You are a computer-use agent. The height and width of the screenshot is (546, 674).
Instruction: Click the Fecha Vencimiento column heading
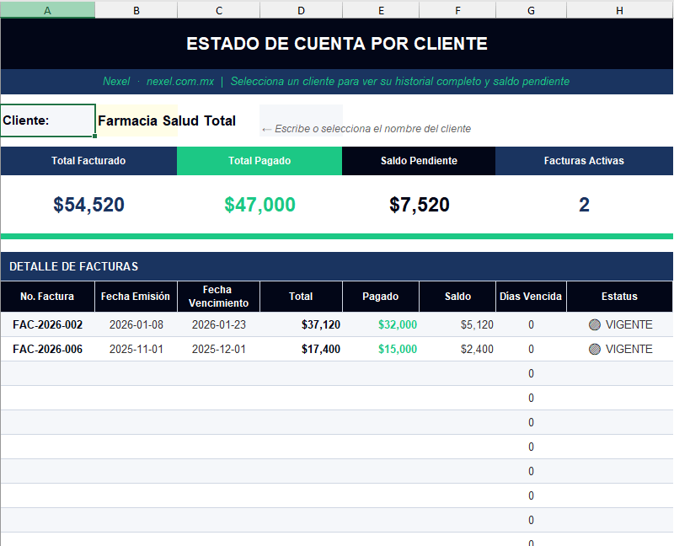[x=218, y=297]
